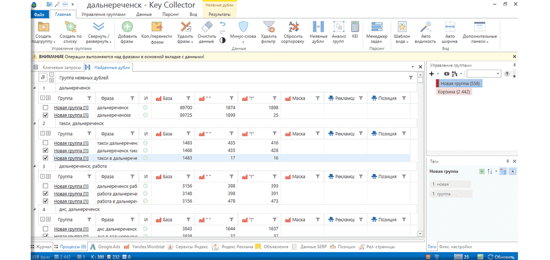This screenshot has width=550, height=260.
Task: Click the Copy/move phrases icon
Action: point(156,27)
